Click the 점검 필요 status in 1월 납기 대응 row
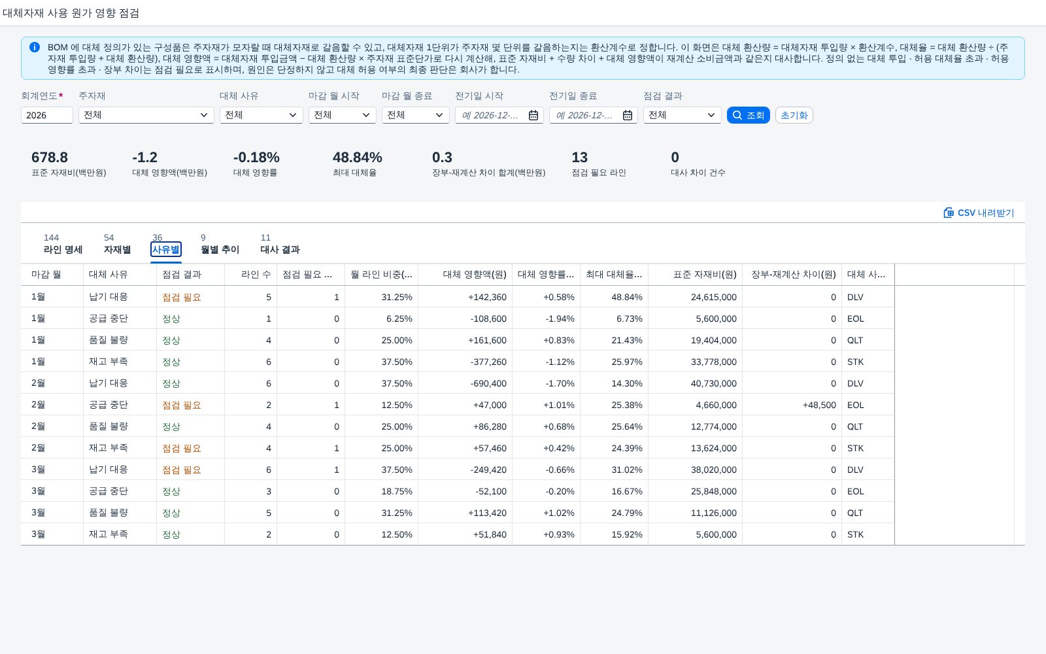This screenshot has width=1046, height=654. click(x=182, y=297)
